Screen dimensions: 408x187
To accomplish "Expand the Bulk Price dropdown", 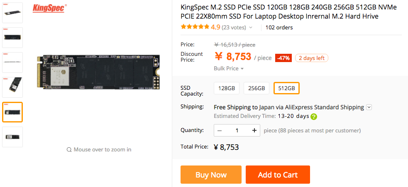I will click(229, 68).
